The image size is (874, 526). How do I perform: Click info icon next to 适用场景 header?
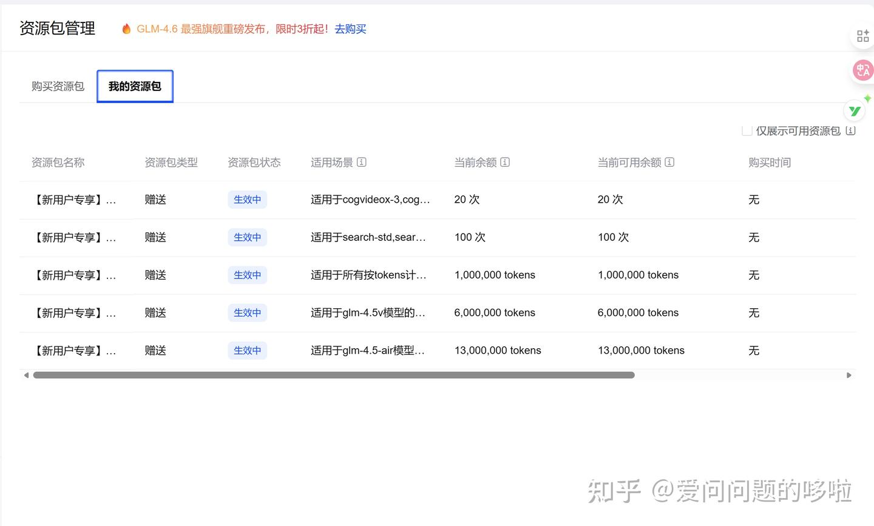362,162
